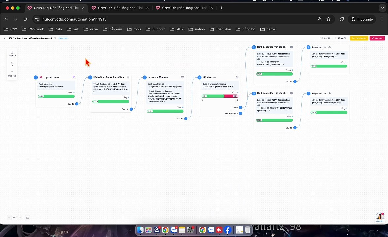Click Sau đó connector on Dynamic Hook
The image size is (388, 237).
(77, 104)
